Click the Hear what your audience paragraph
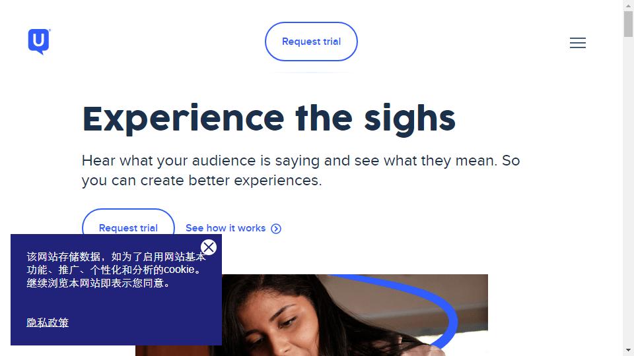The width and height of the screenshot is (634, 356). 300,170
